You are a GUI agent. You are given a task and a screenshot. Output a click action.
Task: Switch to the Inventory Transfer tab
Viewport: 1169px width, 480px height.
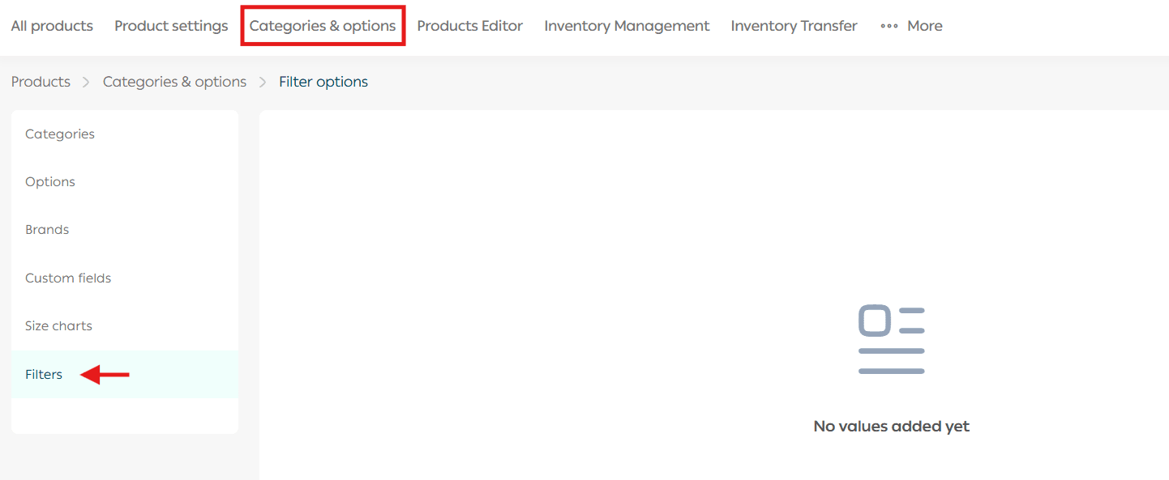[x=794, y=26]
